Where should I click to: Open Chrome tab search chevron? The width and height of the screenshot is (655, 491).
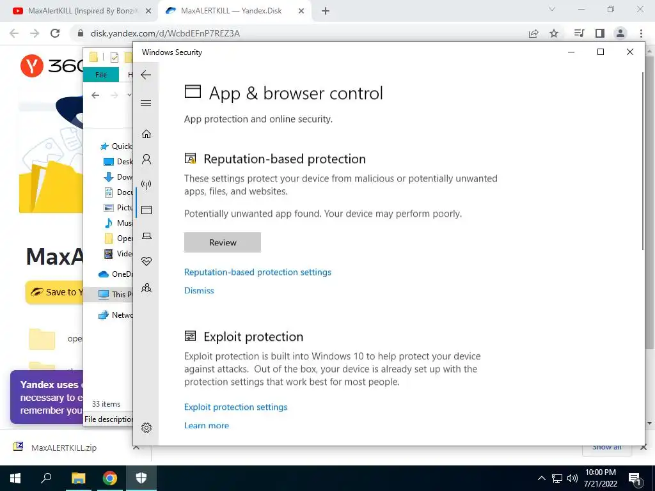[x=552, y=9]
